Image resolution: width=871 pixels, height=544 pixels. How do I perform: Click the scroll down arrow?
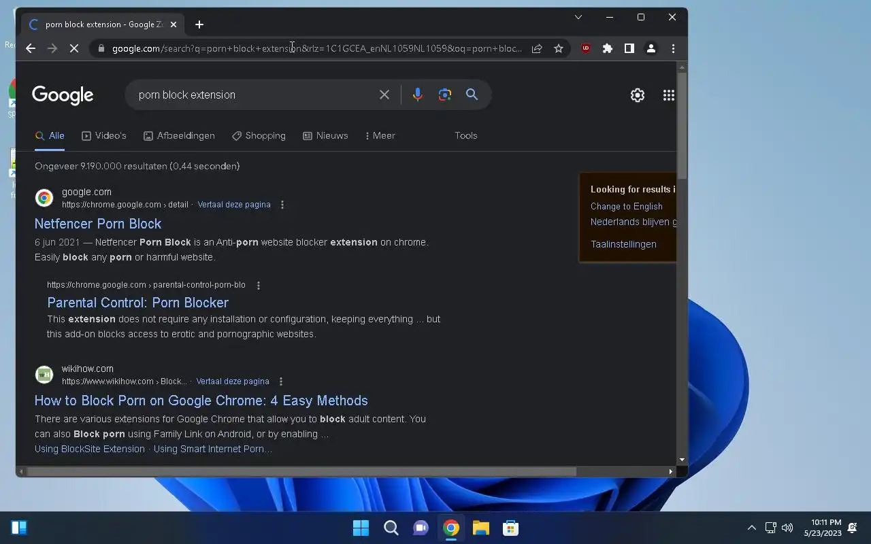[x=683, y=460]
